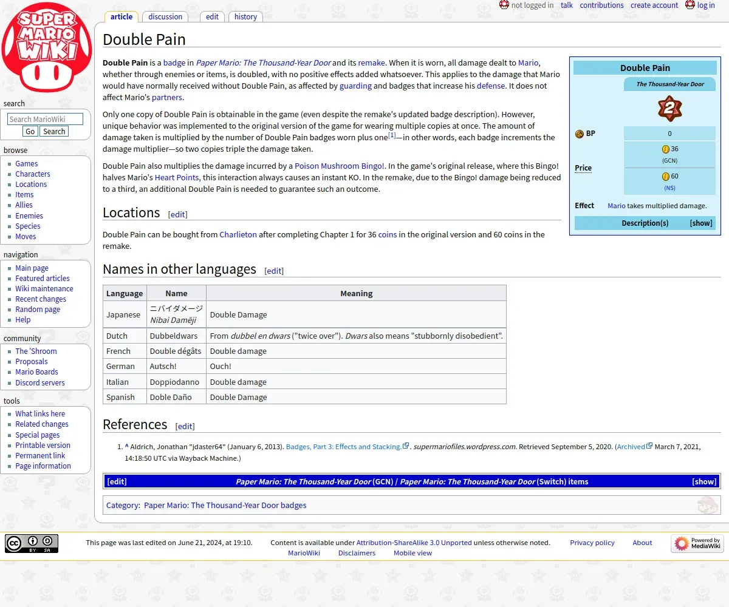Open the Poison Mushroom Bingo! link
The width and height of the screenshot is (729, 607).
(x=340, y=166)
